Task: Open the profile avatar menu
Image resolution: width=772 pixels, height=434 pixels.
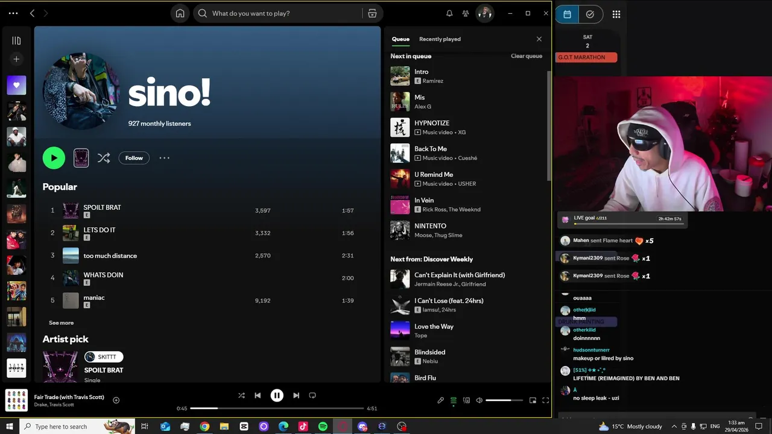Action: (x=484, y=13)
